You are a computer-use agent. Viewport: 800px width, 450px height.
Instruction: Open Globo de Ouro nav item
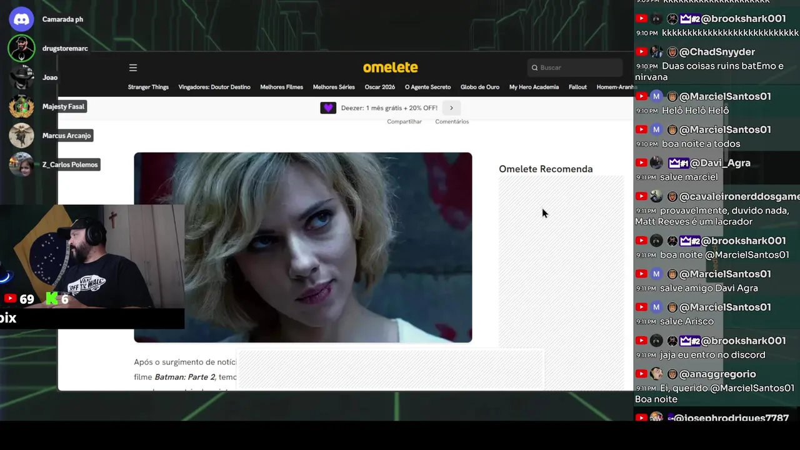pyautogui.click(x=480, y=87)
